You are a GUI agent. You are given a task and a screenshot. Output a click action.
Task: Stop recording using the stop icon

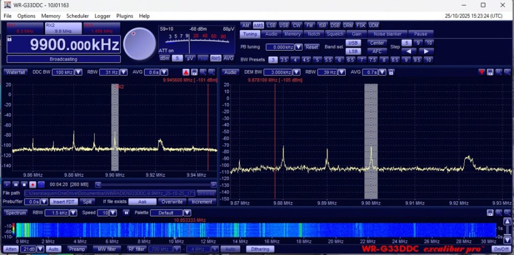tap(24, 185)
